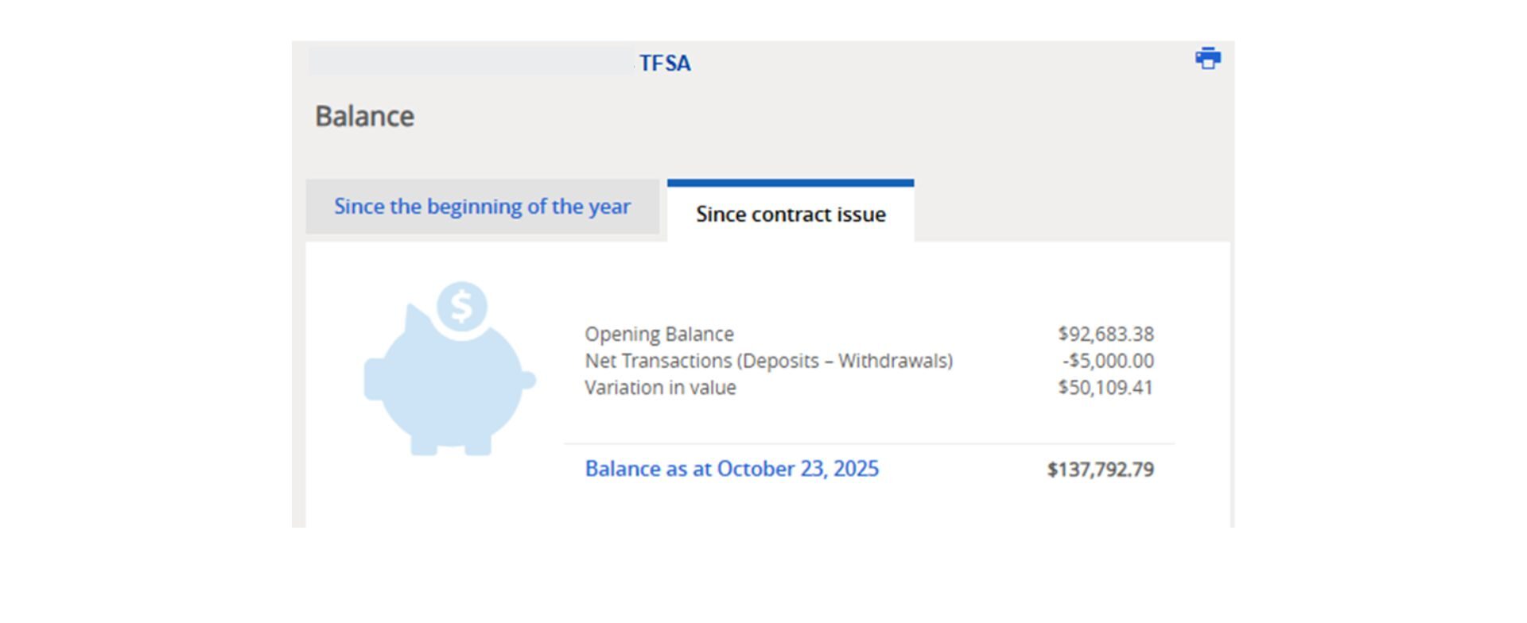Click the blue bar above the active tab

pos(791,183)
